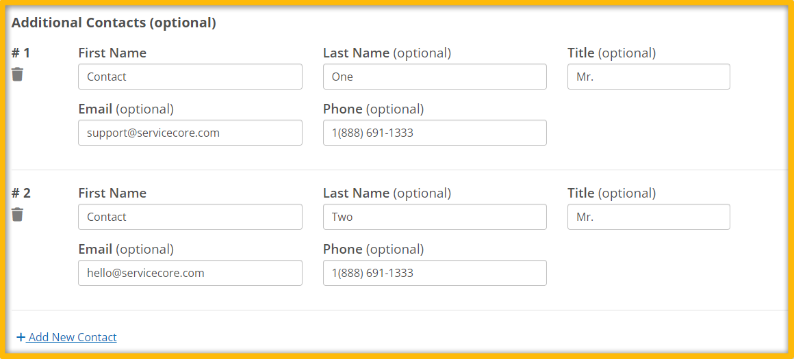Delete contact #1 using trash icon
Viewport: 794px width, 359px height.
17,75
